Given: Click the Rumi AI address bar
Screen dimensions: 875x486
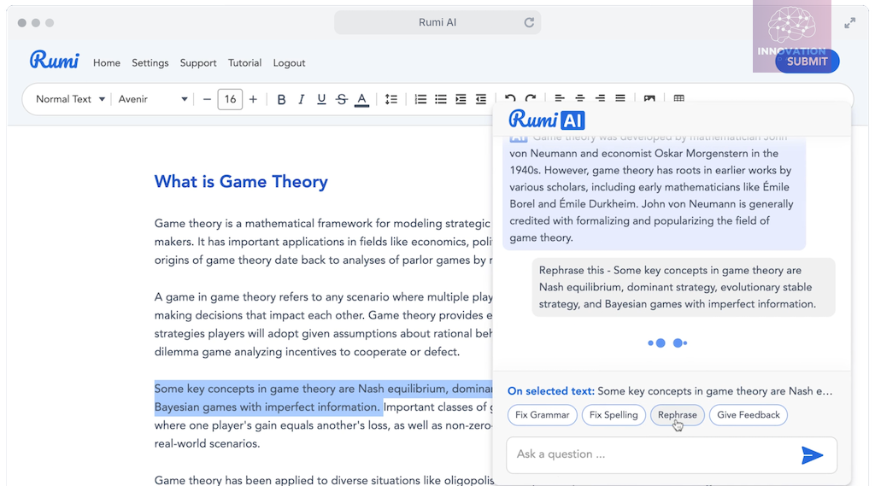Looking at the screenshot, I should coord(437,22).
